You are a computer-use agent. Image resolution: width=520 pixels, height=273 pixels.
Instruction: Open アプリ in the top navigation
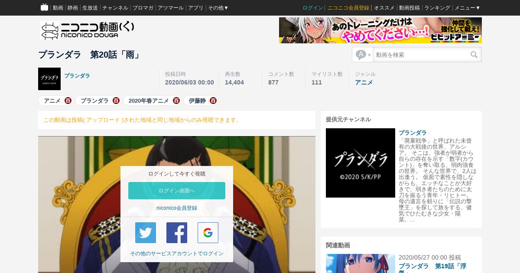196,8
